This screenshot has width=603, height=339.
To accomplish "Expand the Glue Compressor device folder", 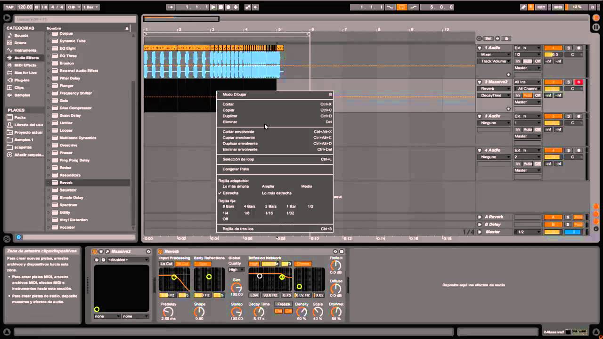I will pos(49,108).
